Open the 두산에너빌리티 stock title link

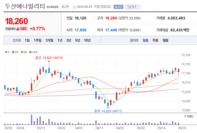click(x=25, y=6)
